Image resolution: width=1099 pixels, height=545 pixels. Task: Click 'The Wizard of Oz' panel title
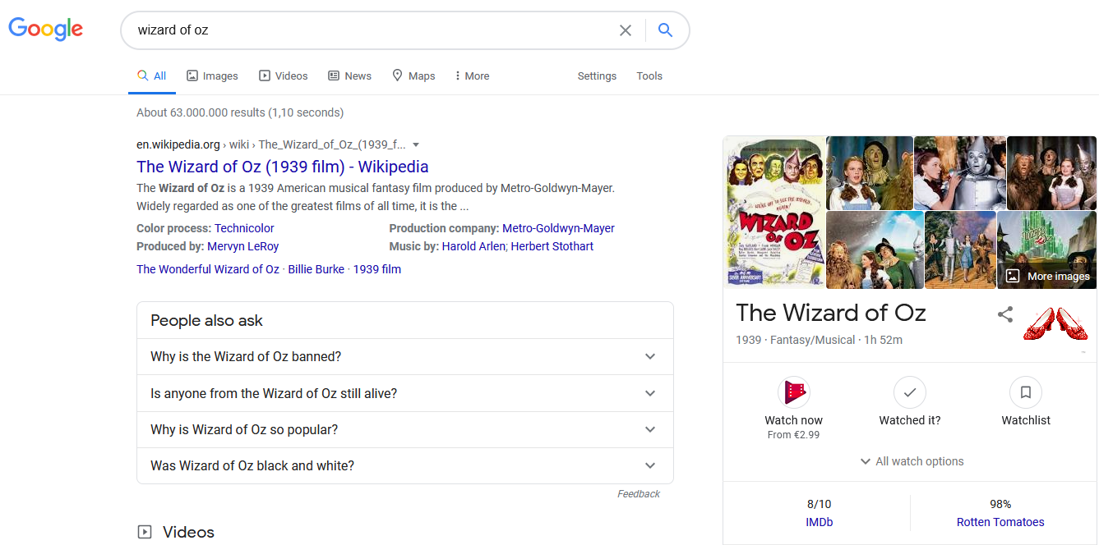click(831, 313)
